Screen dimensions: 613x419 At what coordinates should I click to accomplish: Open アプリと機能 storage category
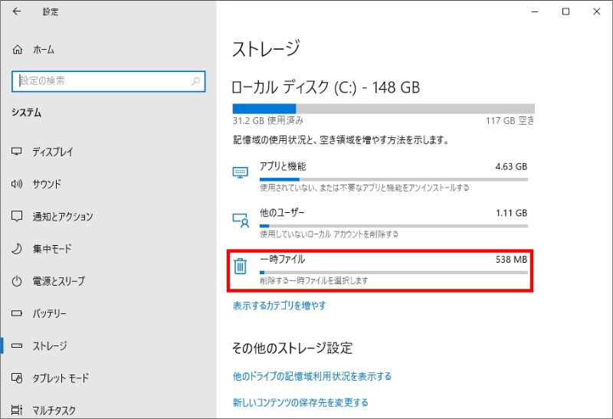point(380,177)
